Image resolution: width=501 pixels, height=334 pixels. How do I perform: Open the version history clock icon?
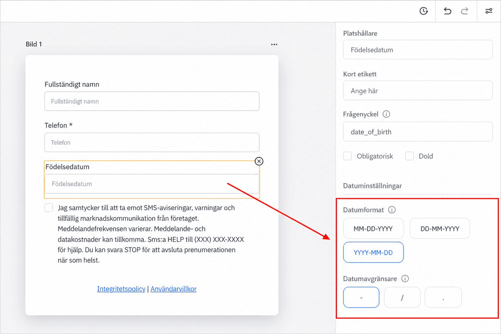(424, 11)
